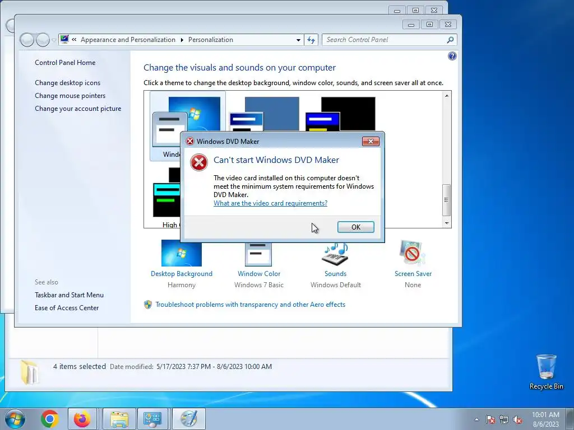
Task: Click the search magnifier icon
Action: coord(450,40)
